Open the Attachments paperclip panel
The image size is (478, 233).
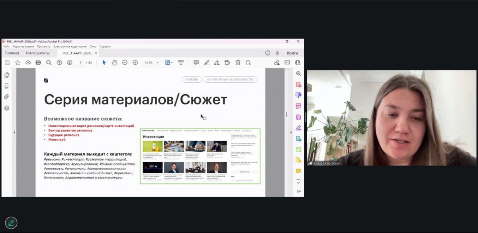pos(6,97)
